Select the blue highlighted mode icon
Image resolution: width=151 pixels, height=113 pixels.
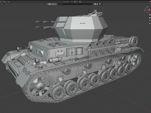click(49, 4)
